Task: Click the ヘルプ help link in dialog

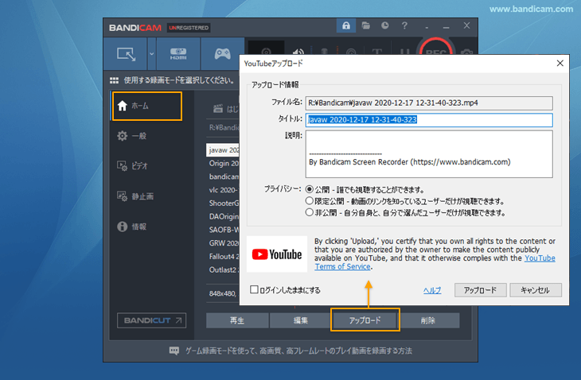Action: 432,290
